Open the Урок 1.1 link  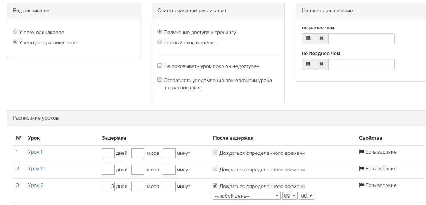(x=36, y=168)
